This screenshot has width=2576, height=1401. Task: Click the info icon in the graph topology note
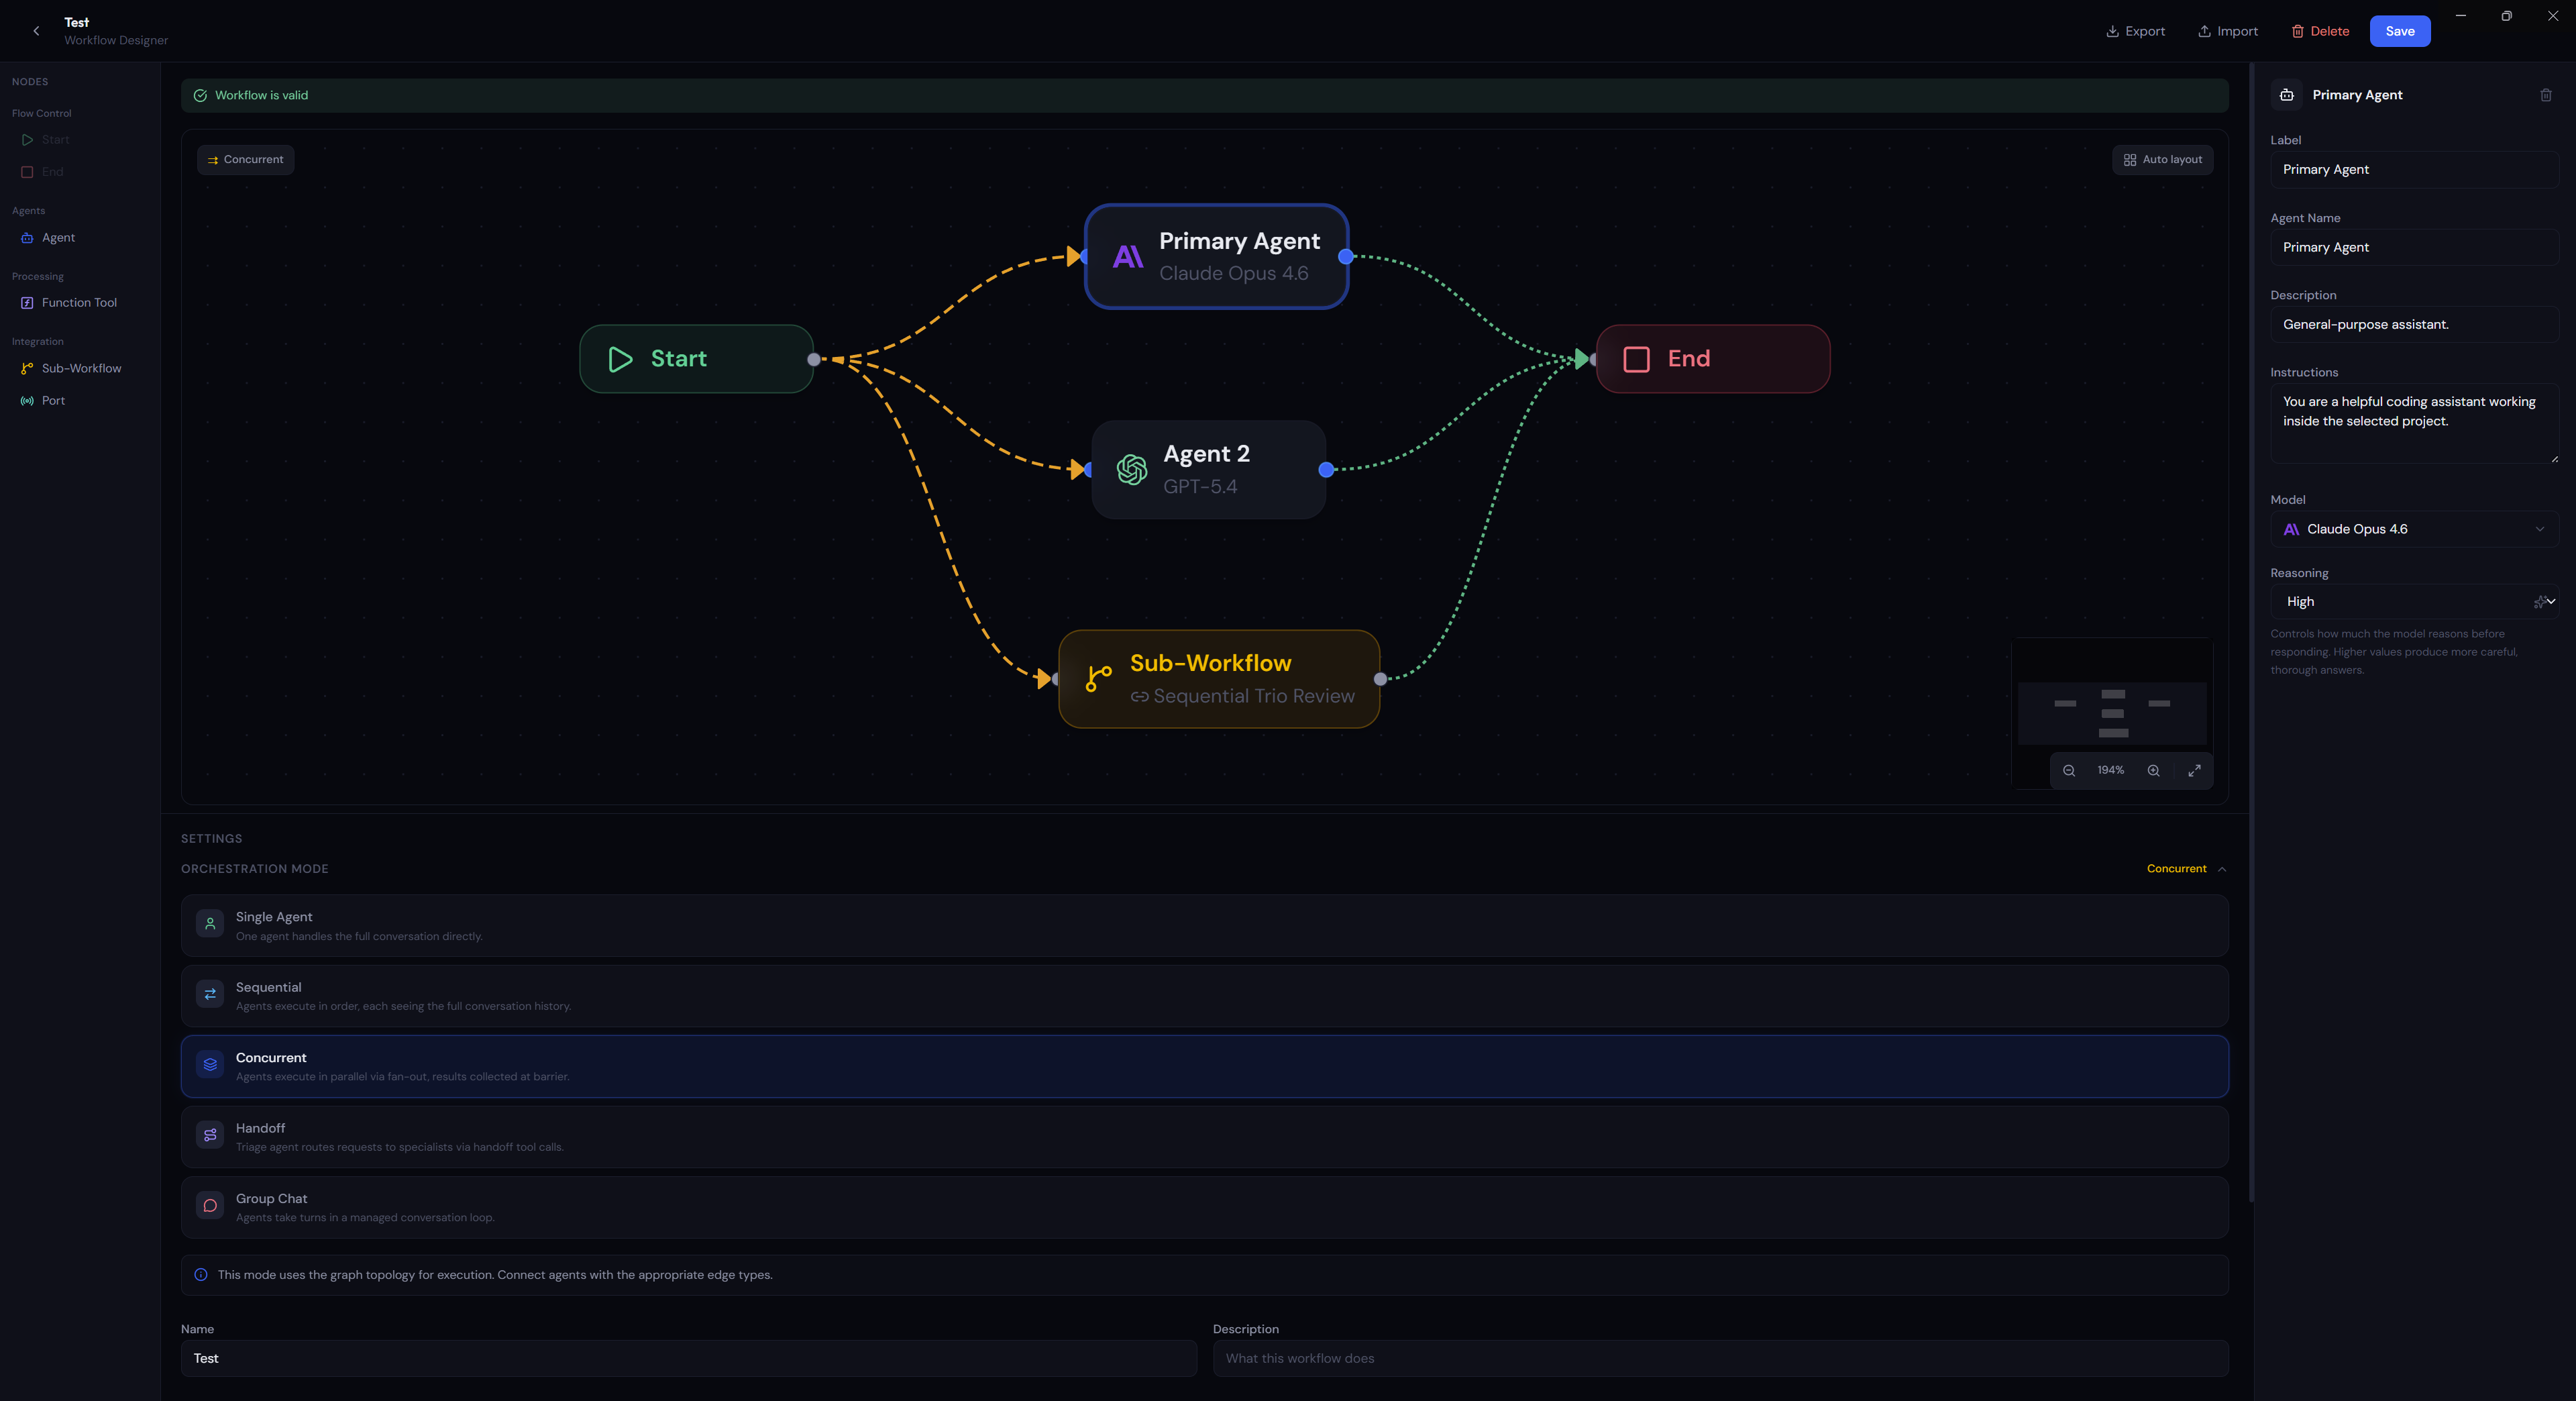click(201, 1275)
